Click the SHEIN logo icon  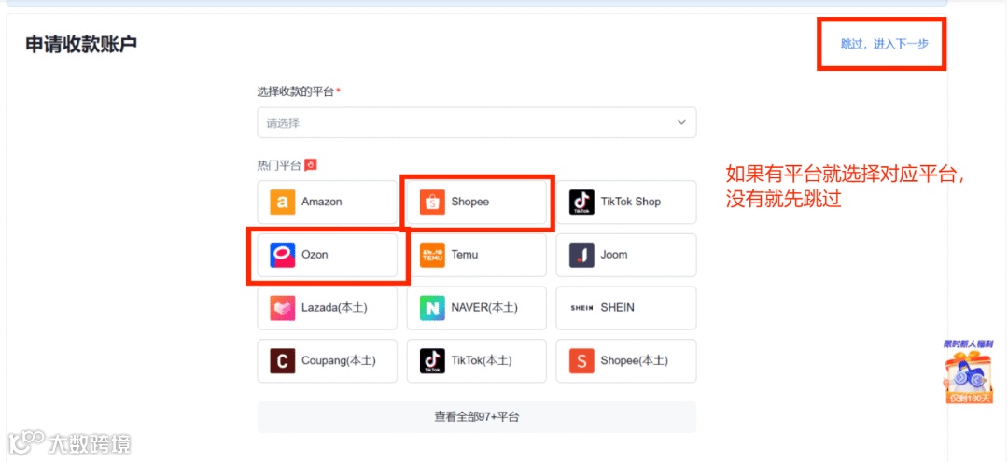pyautogui.click(x=581, y=308)
